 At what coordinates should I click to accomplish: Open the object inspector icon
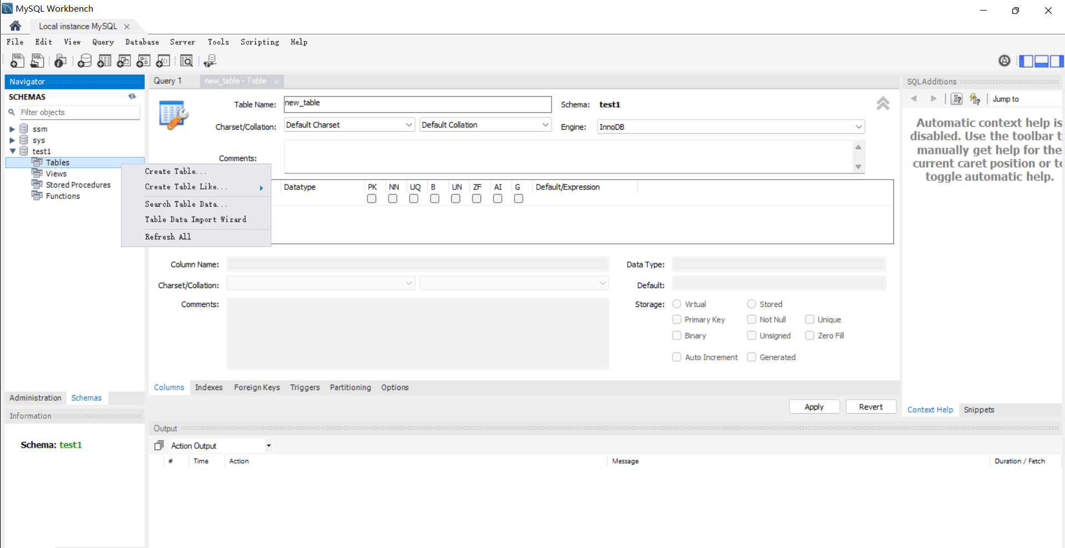pyautogui.click(x=60, y=60)
